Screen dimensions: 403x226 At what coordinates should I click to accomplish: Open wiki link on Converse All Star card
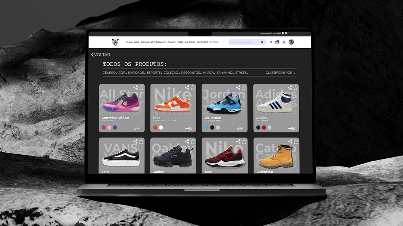(137, 129)
